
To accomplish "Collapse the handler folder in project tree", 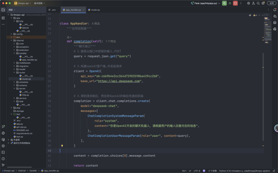I will 14,52.
